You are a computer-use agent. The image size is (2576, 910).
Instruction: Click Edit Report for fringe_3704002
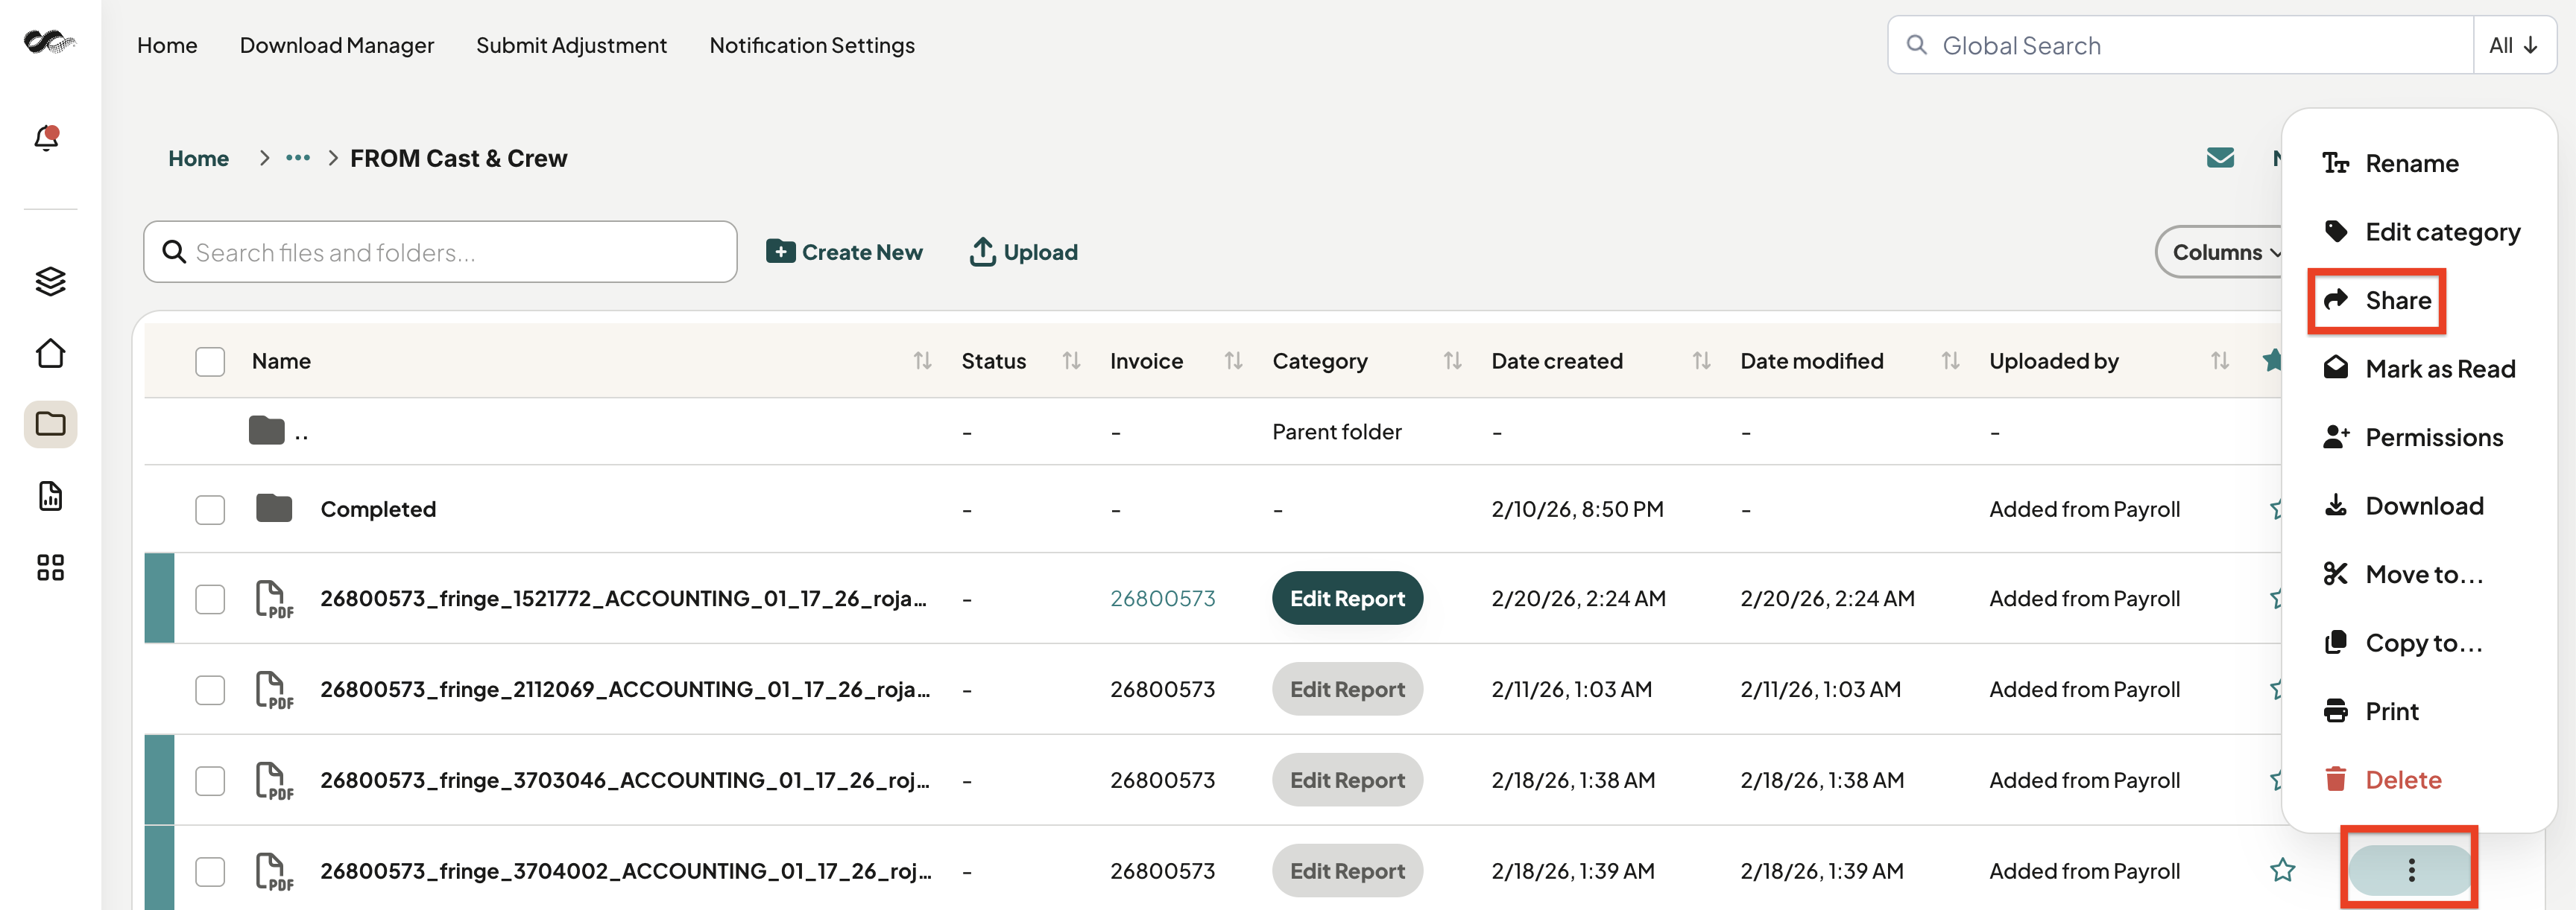(1347, 871)
